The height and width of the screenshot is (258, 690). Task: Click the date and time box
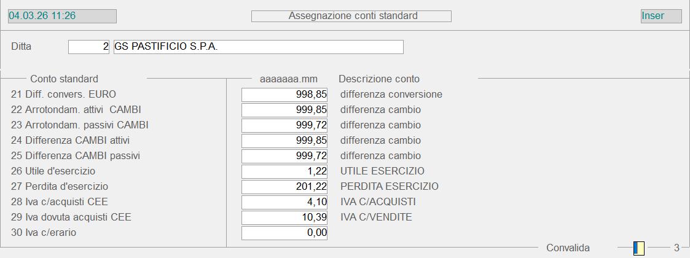[61, 16]
